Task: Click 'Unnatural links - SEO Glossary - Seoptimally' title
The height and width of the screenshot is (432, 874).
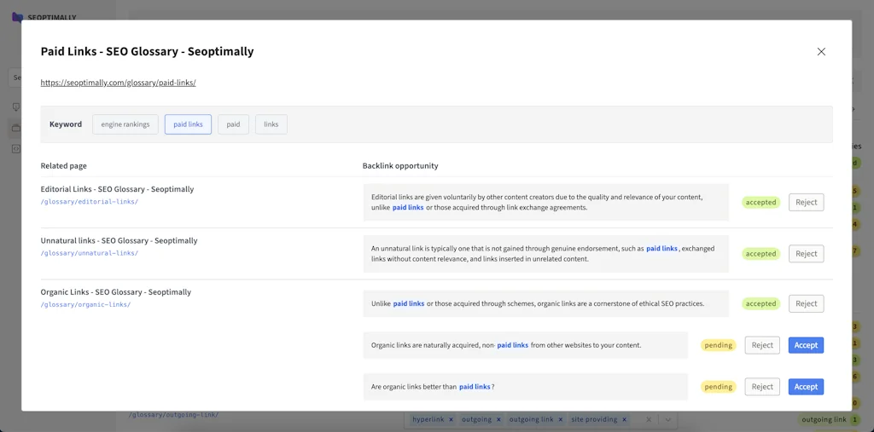Action: (x=119, y=240)
